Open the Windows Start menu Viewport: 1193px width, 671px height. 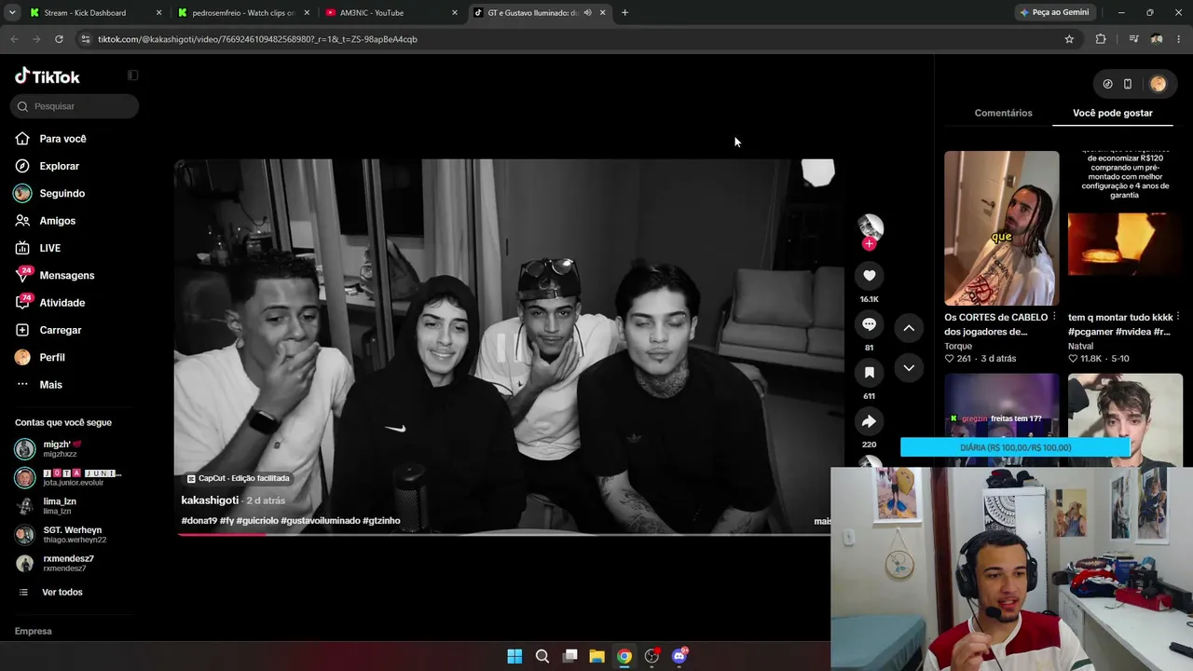point(514,656)
